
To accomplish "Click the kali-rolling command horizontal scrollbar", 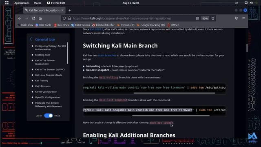I will (x=174, y=93).
